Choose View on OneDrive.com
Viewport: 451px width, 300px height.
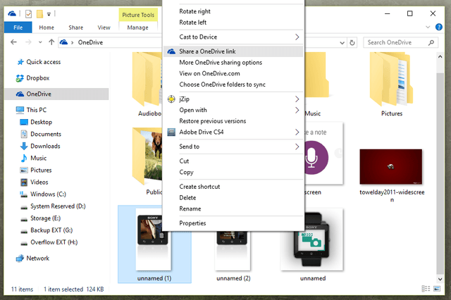(x=233, y=73)
